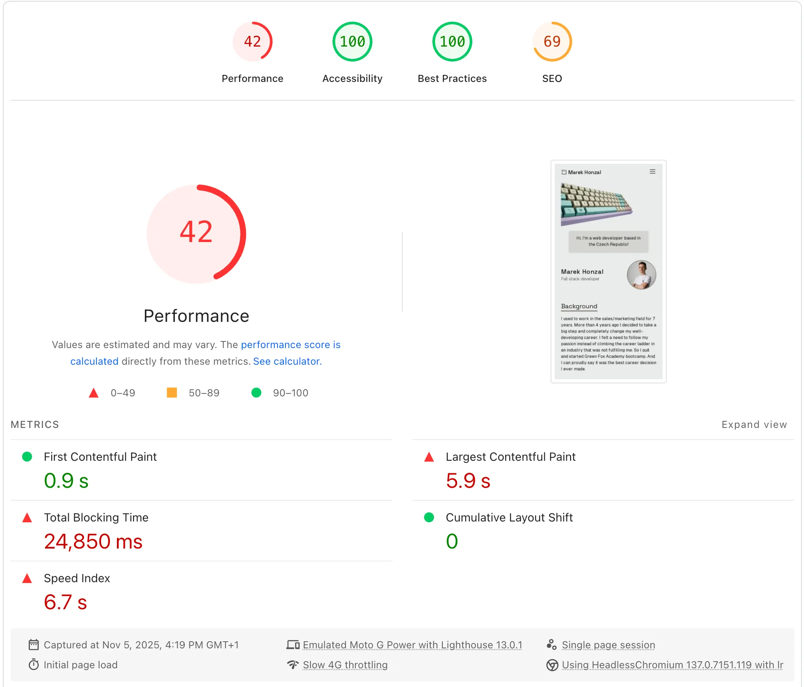
Task: Click the Chromium browser icon in footer
Action: (552, 665)
